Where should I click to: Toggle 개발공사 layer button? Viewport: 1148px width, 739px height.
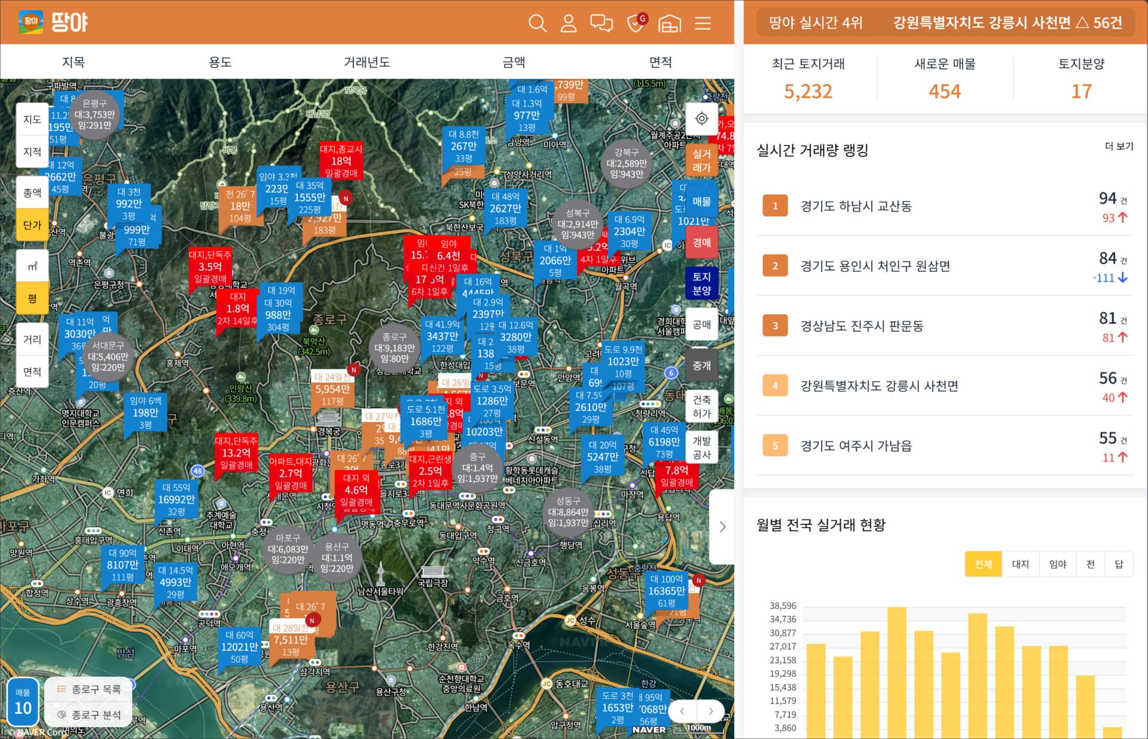point(702,447)
